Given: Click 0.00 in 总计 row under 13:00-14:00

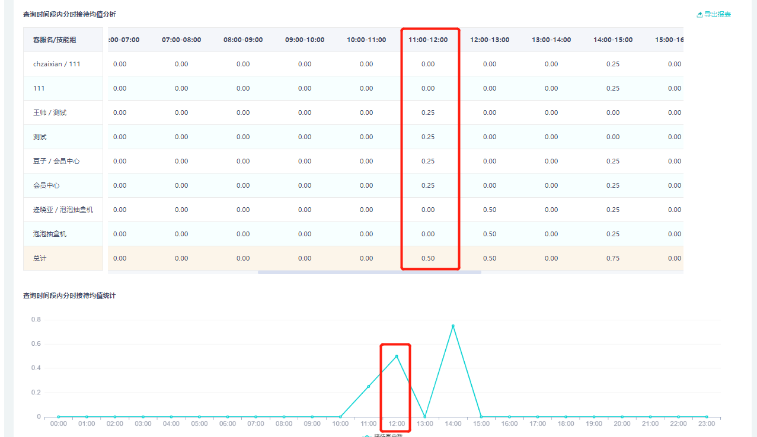Looking at the screenshot, I should coord(551,258).
